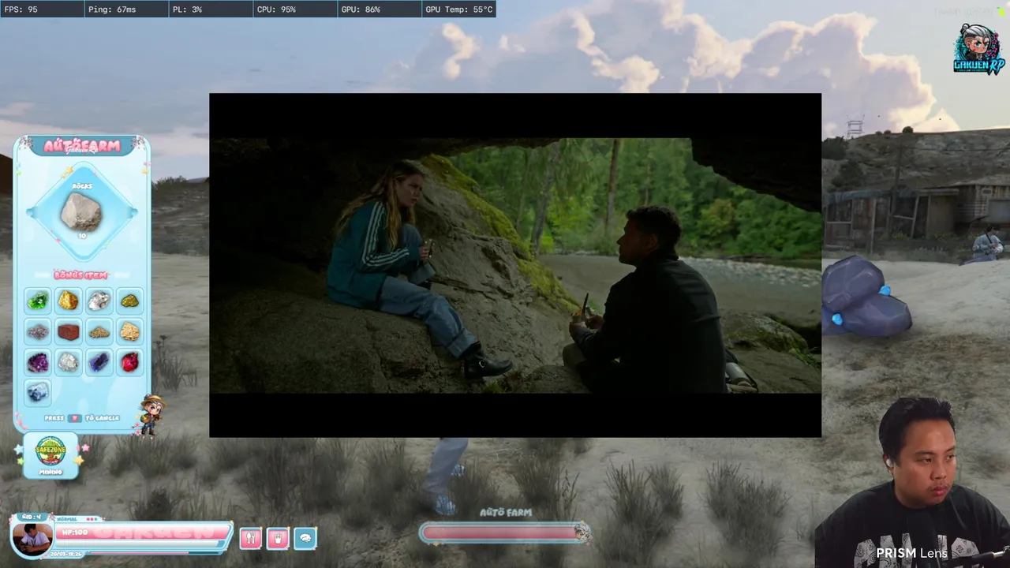Select the pale sandstone bonus item
Image resolution: width=1010 pixels, height=568 pixels.
pos(130,331)
